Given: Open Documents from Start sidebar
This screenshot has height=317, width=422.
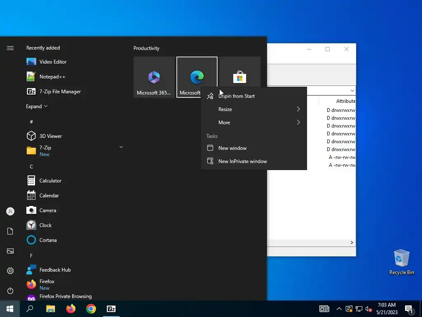Looking at the screenshot, I should (x=10, y=231).
